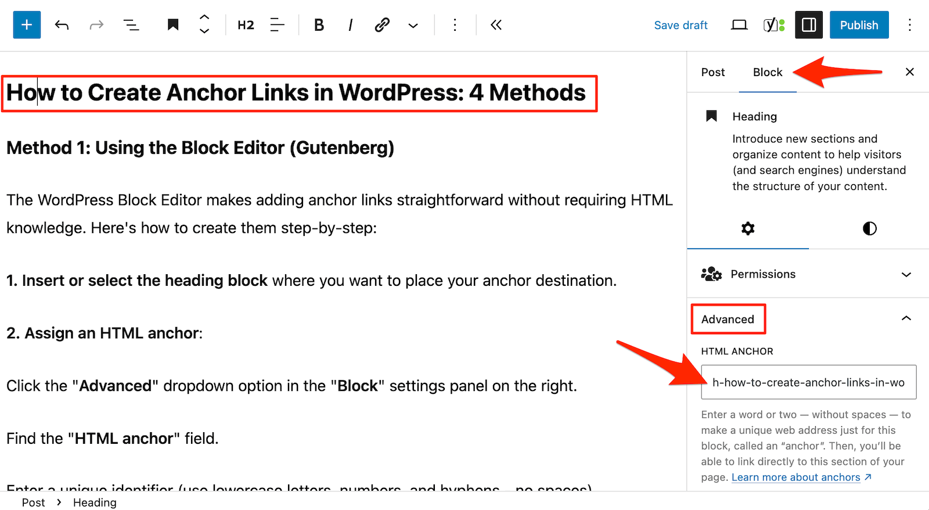Select the Styles half-circle tab

pos(869,228)
